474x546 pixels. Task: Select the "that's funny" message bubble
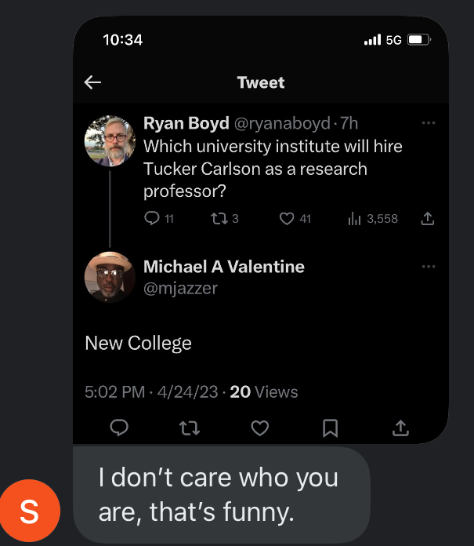[x=220, y=495]
